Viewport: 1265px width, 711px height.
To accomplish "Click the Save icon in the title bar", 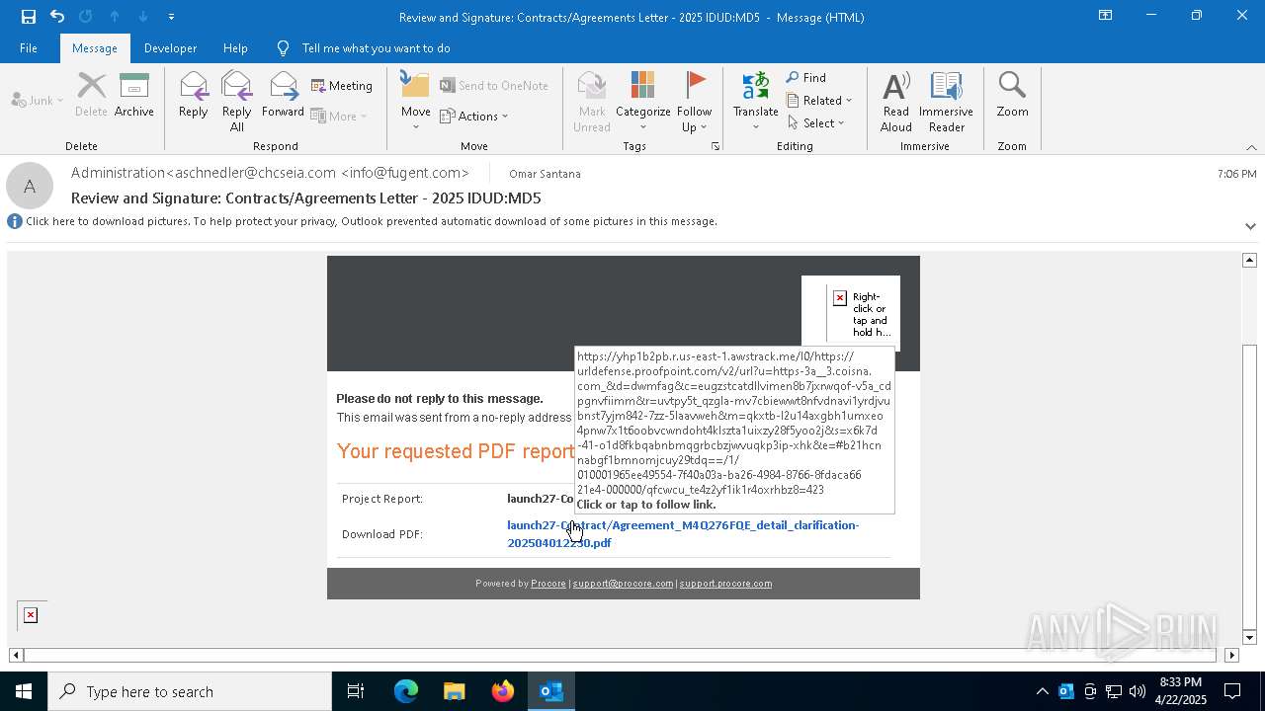I will click(28, 16).
